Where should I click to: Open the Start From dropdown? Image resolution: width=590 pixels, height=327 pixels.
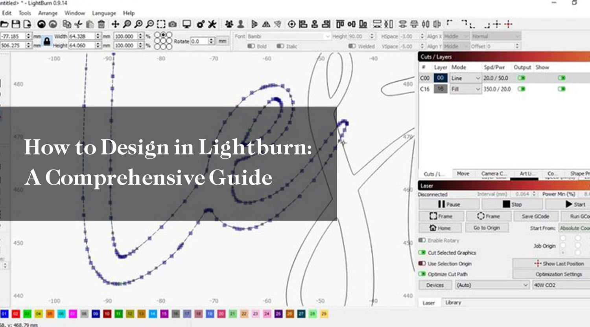(x=574, y=228)
